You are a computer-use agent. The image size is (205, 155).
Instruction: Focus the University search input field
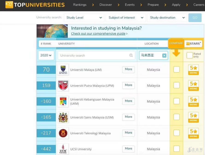click(96, 55)
